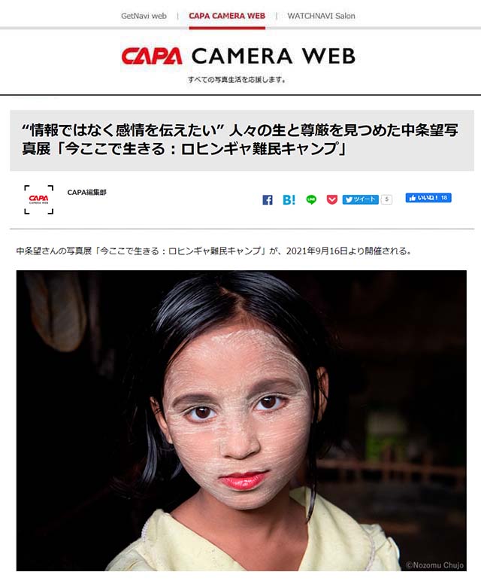Open the GetNavi web tab

144,16
